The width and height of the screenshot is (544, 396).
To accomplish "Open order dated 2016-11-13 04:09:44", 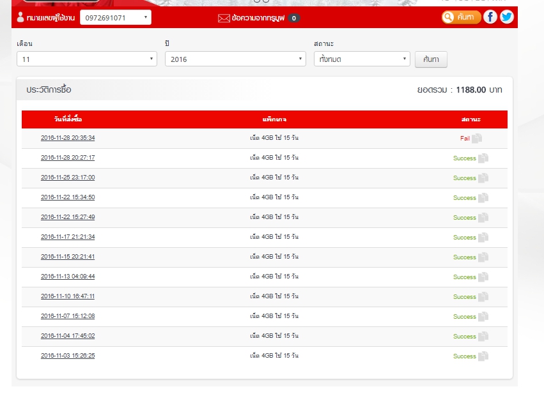I will pos(68,276).
